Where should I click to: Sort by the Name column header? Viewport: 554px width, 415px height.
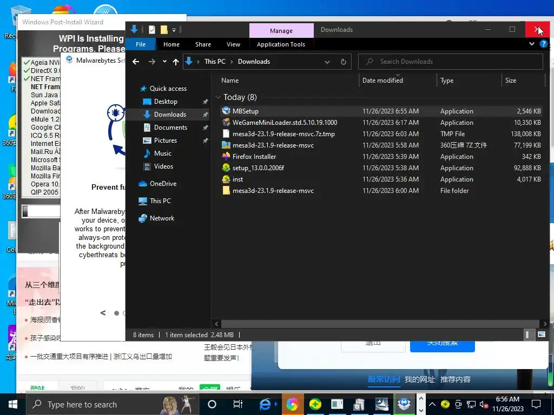pos(230,81)
